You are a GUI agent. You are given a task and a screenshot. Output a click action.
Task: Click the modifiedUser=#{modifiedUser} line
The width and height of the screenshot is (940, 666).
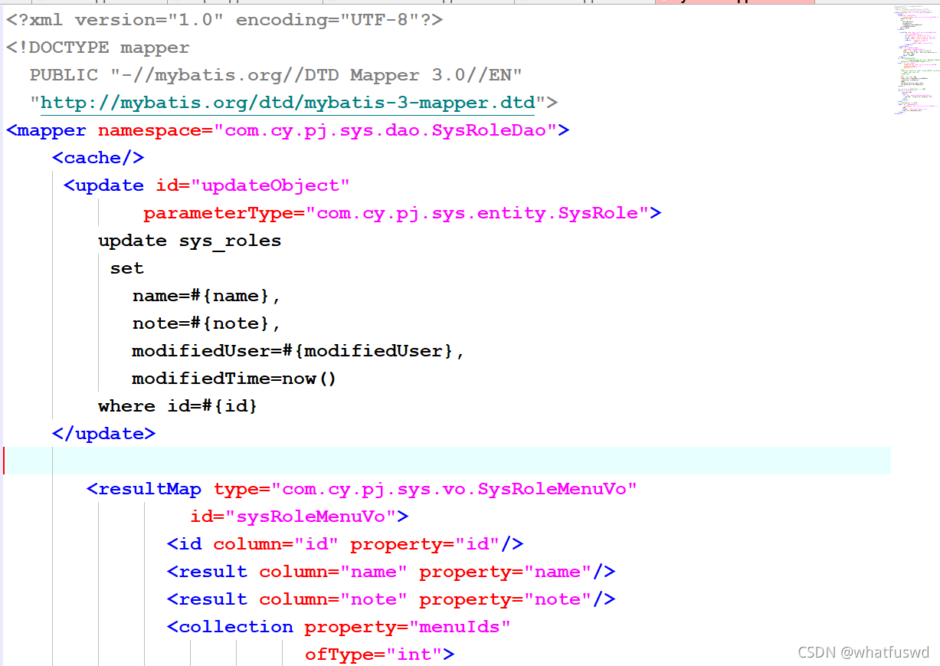pos(299,351)
